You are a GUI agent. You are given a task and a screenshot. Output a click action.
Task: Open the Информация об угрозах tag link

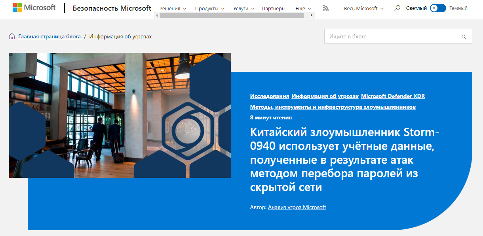[325, 96]
